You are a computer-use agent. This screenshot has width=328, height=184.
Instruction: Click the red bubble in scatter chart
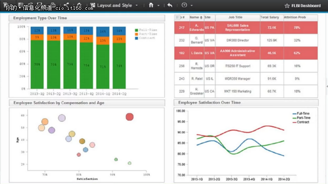pyautogui.click(x=129, y=117)
